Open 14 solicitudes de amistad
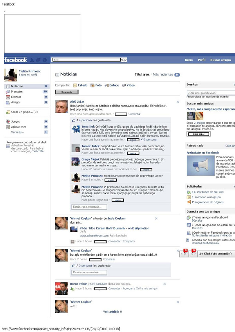The width and height of the screenshot is (235, 332). point(208,192)
